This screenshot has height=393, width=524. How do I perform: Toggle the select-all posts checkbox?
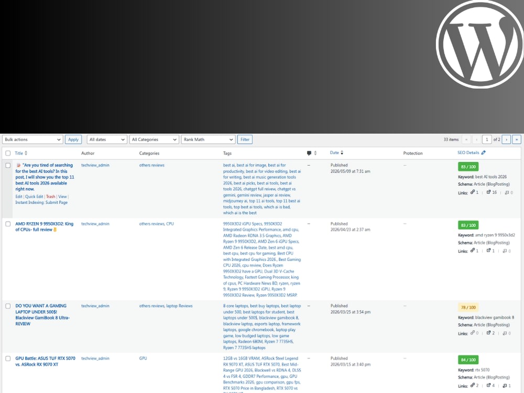click(8, 153)
